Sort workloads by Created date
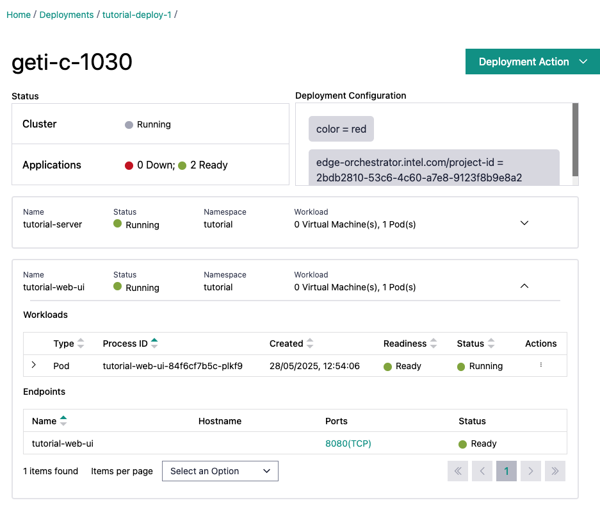 click(x=310, y=344)
